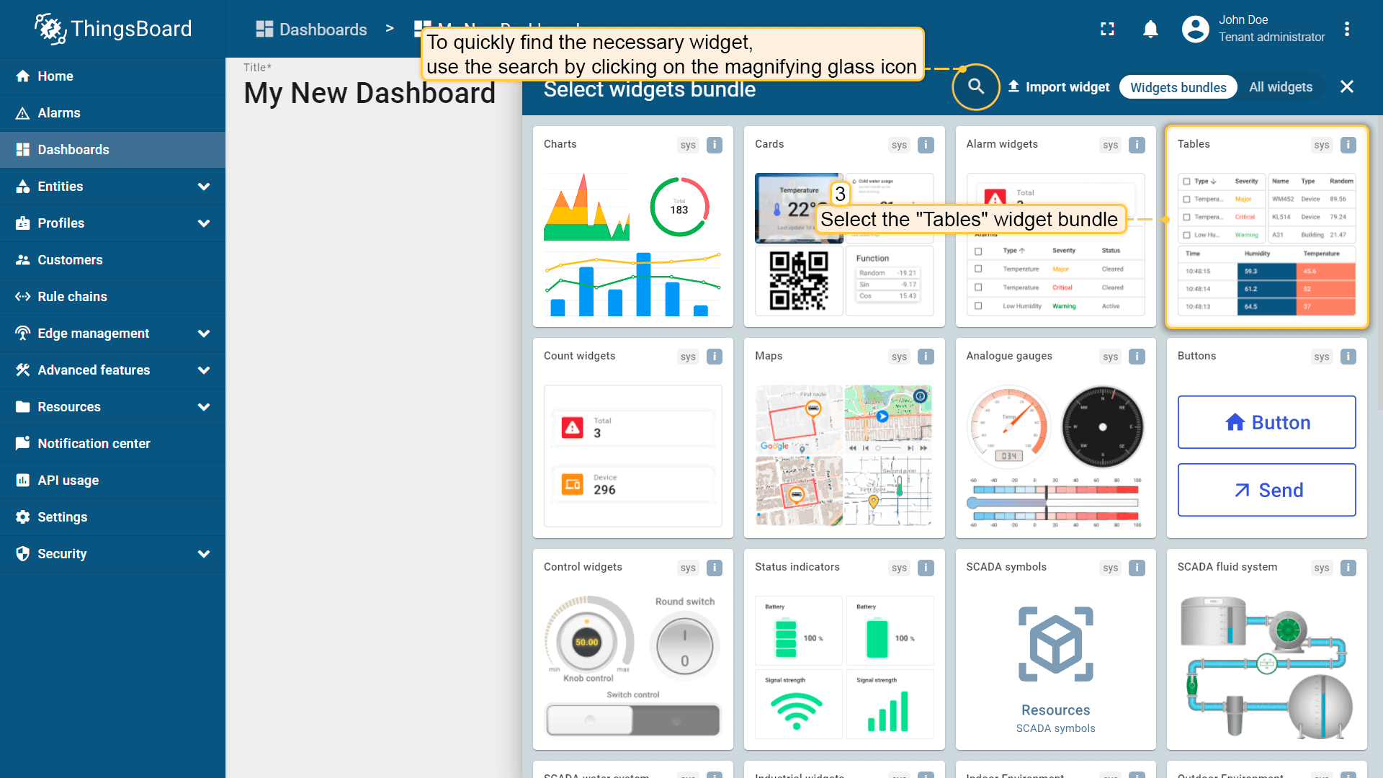Click the John Doe profile avatar

[x=1195, y=29]
